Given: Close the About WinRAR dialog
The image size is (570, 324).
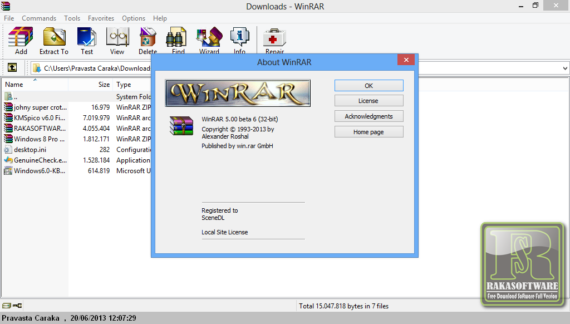Looking at the screenshot, I should pyautogui.click(x=406, y=60).
